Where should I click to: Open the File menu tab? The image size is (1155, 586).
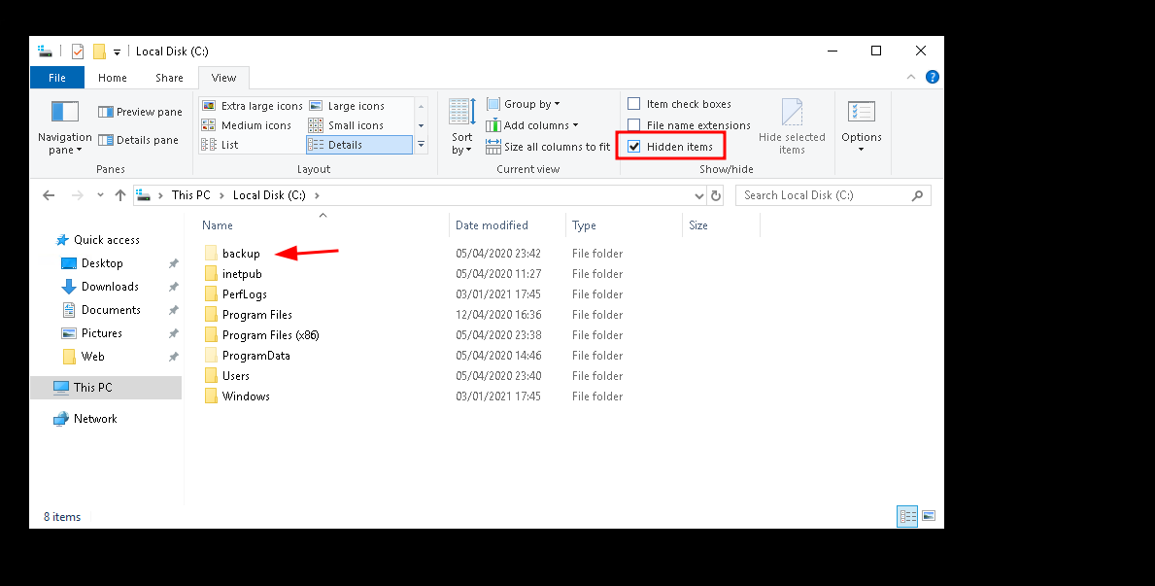[57, 78]
